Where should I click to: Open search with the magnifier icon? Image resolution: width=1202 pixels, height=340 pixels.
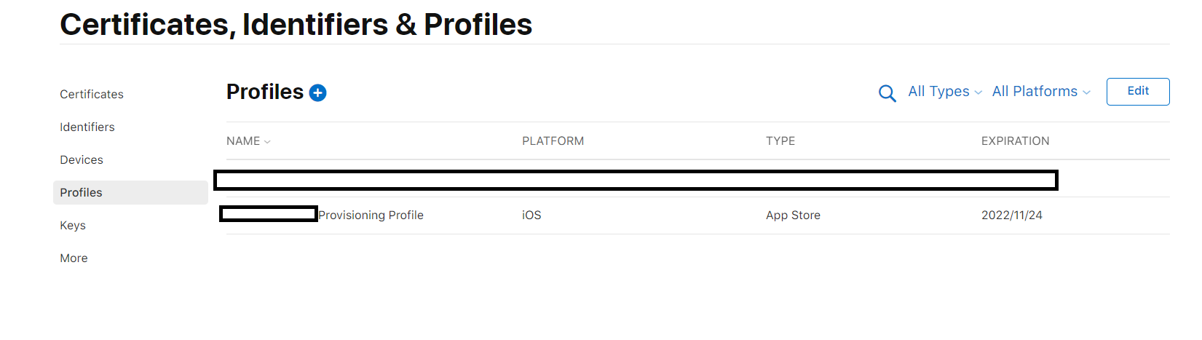tap(887, 93)
